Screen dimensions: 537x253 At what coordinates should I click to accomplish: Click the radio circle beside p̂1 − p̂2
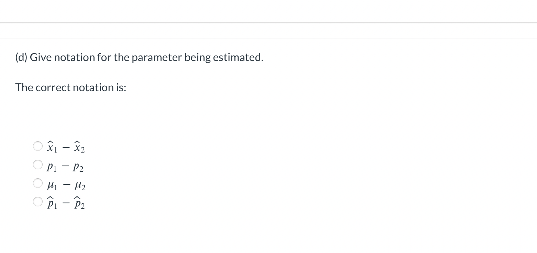(38, 202)
